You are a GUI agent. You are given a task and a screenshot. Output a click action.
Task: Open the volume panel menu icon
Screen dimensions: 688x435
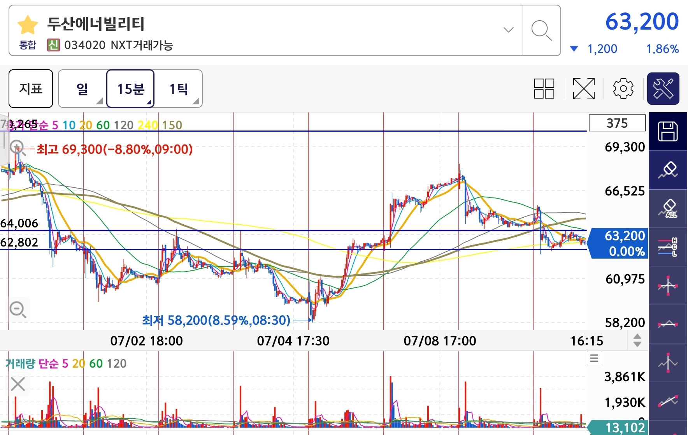click(x=594, y=358)
